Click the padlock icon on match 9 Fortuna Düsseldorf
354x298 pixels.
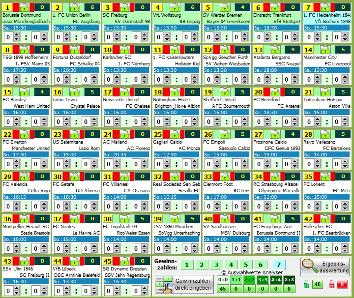tap(74, 50)
